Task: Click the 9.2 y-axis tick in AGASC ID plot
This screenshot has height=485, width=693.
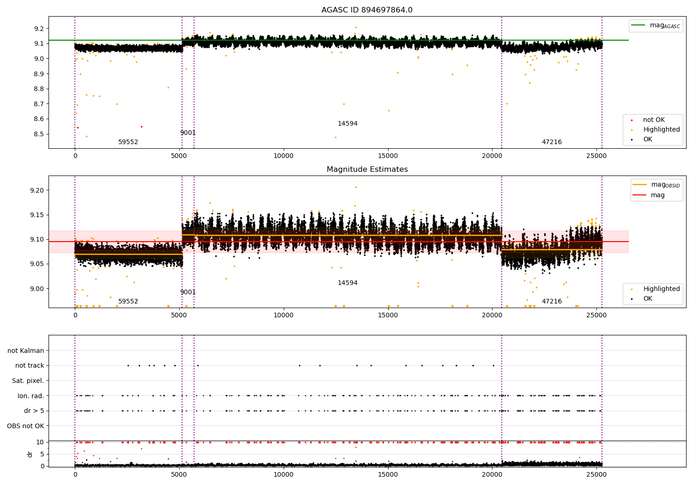Action: point(39,29)
